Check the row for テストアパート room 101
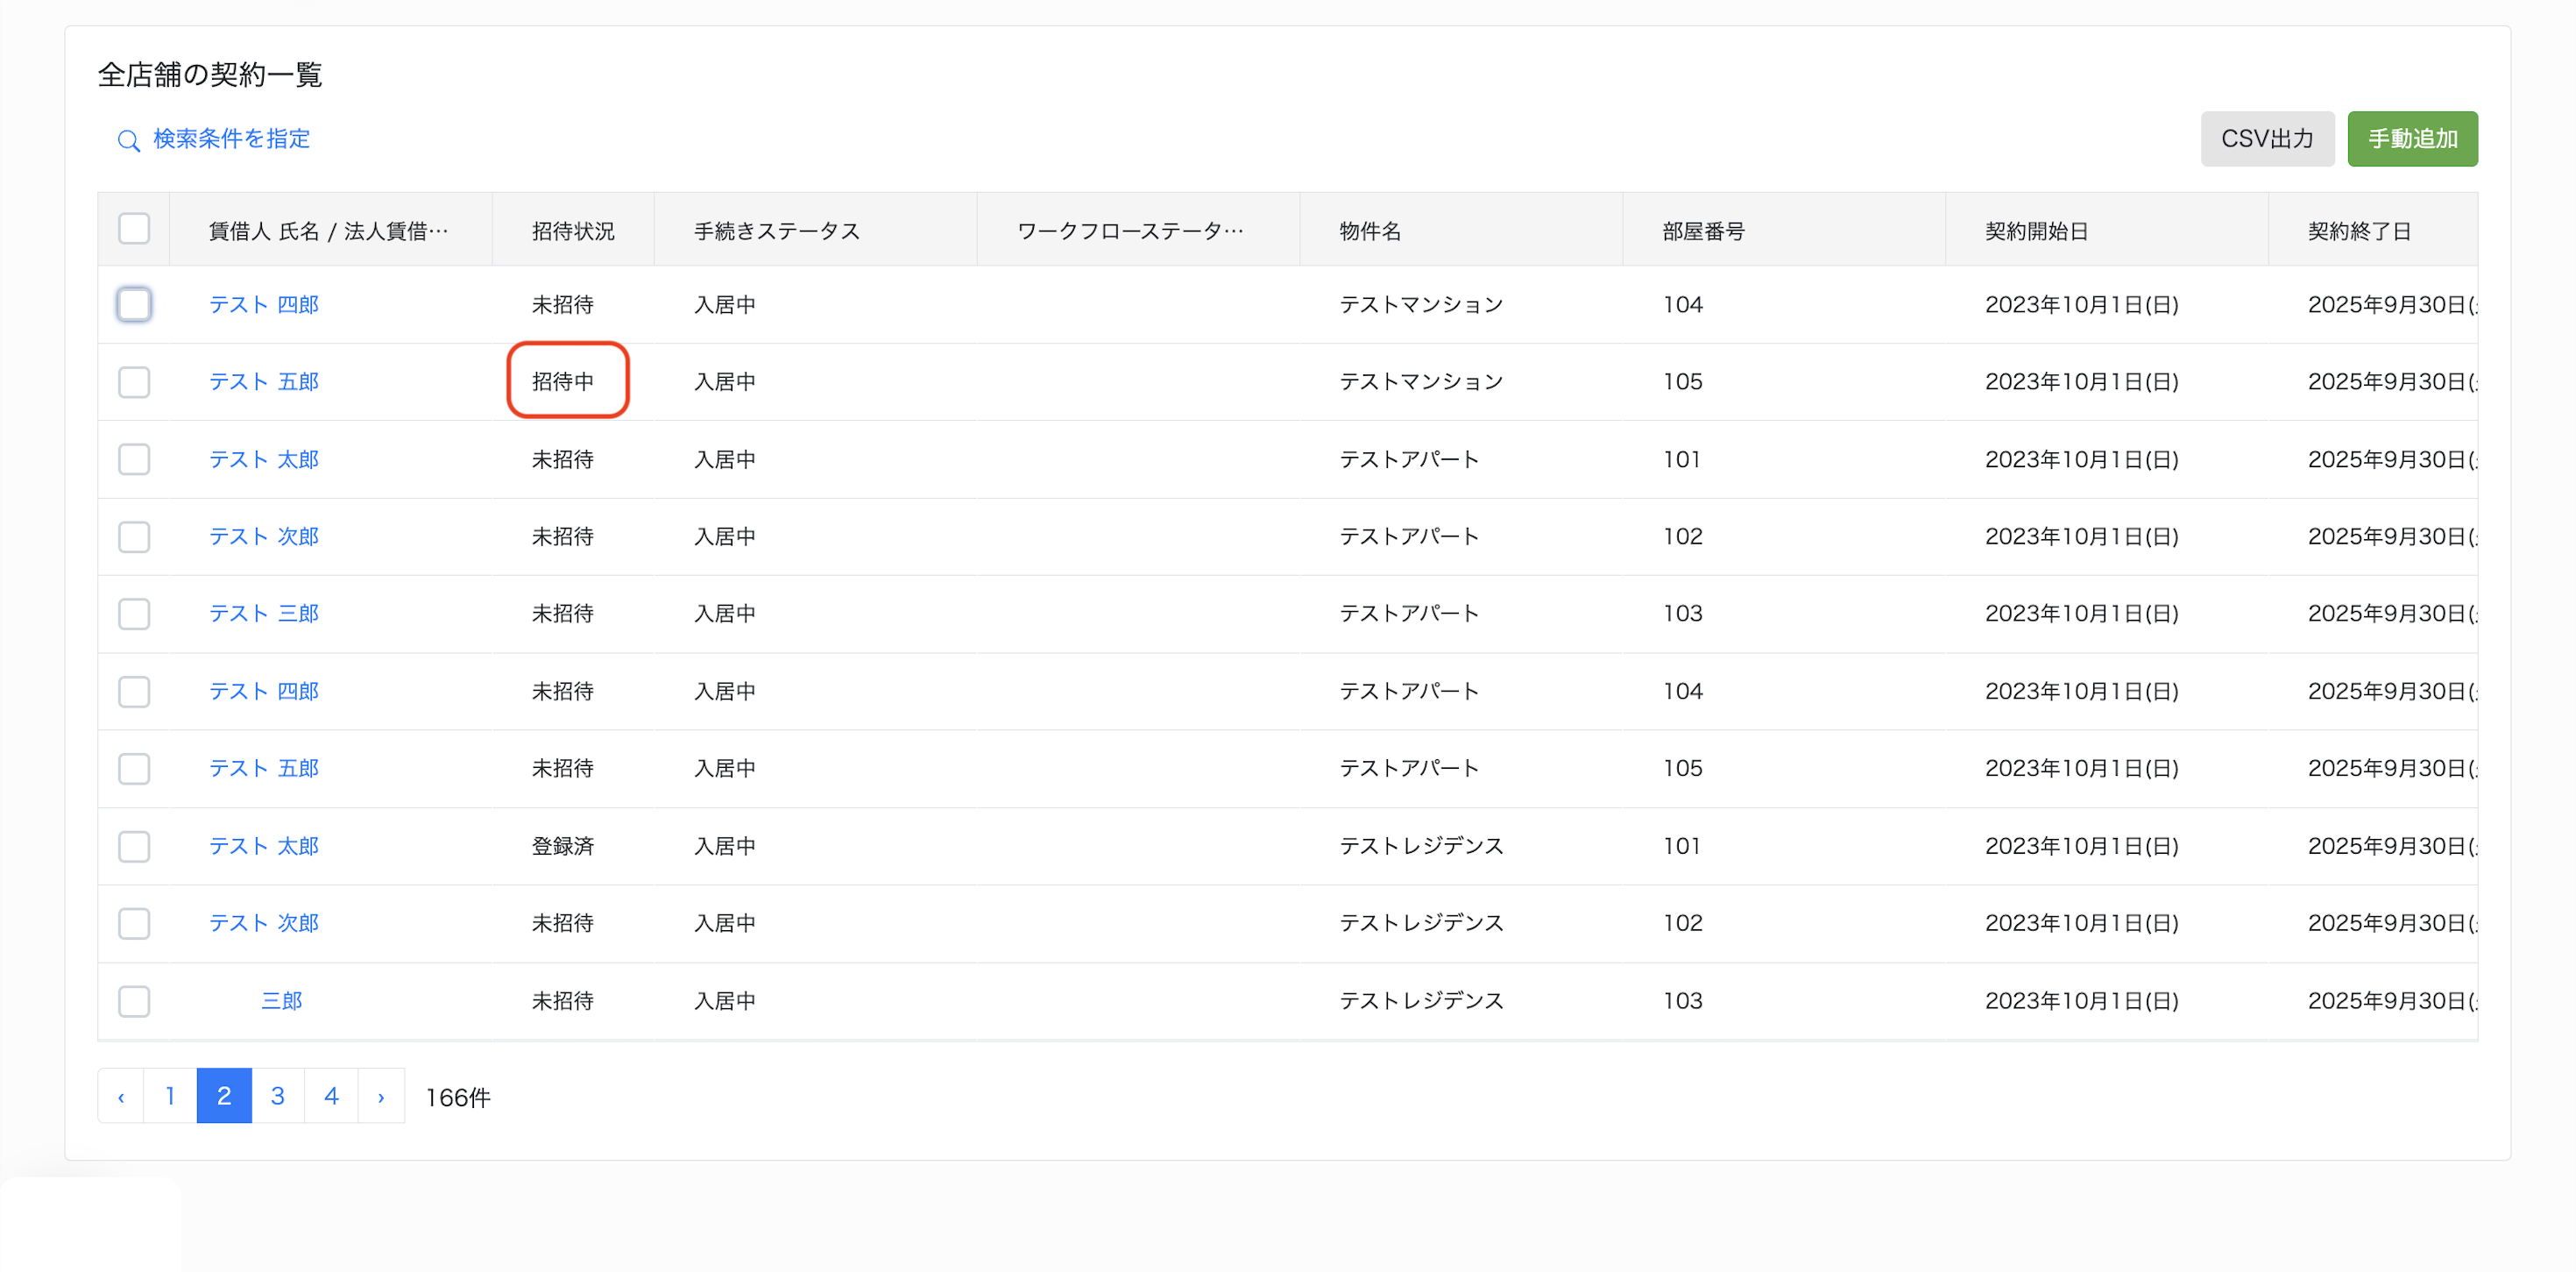2576x1272 pixels. 134,459
